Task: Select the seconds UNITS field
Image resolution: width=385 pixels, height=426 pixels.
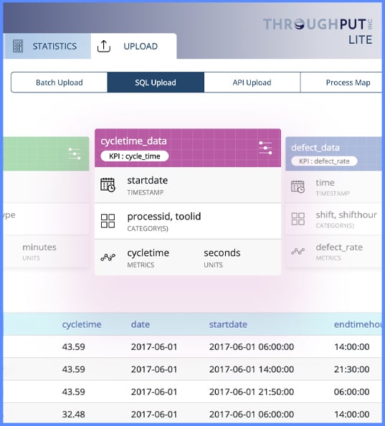Action: [222, 257]
